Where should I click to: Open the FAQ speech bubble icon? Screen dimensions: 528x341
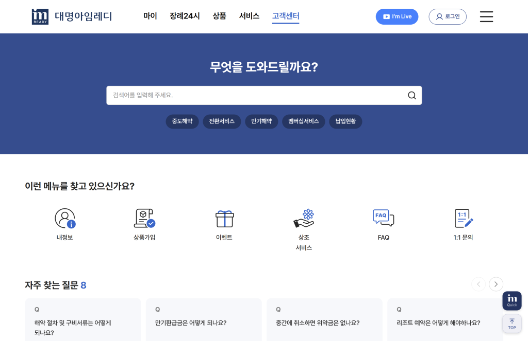click(x=383, y=219)
